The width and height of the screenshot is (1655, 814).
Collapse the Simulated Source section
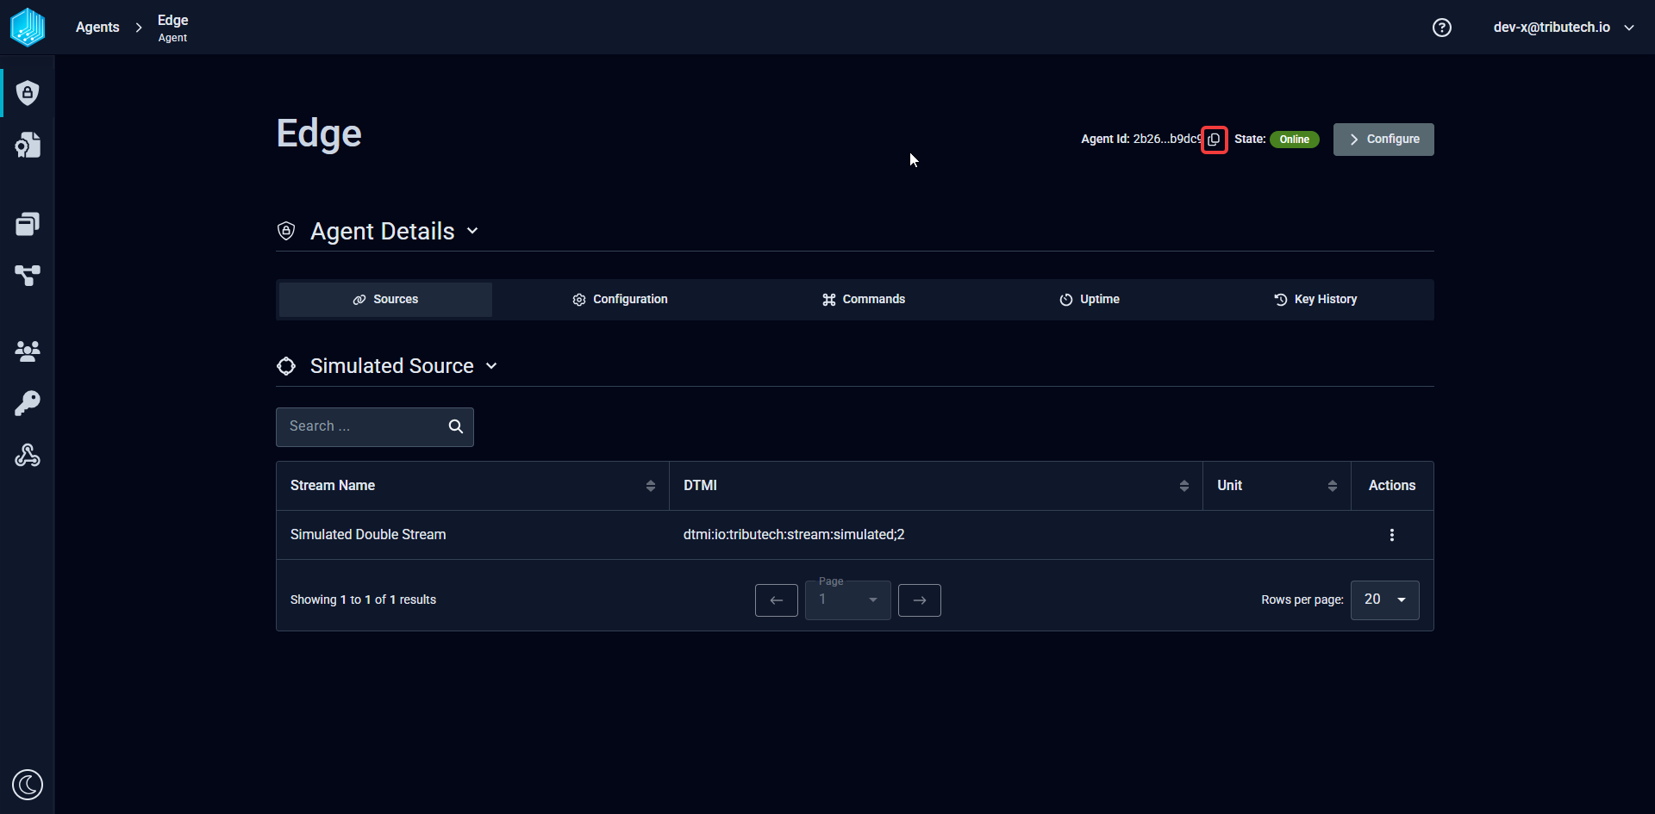tap(491, 366)
